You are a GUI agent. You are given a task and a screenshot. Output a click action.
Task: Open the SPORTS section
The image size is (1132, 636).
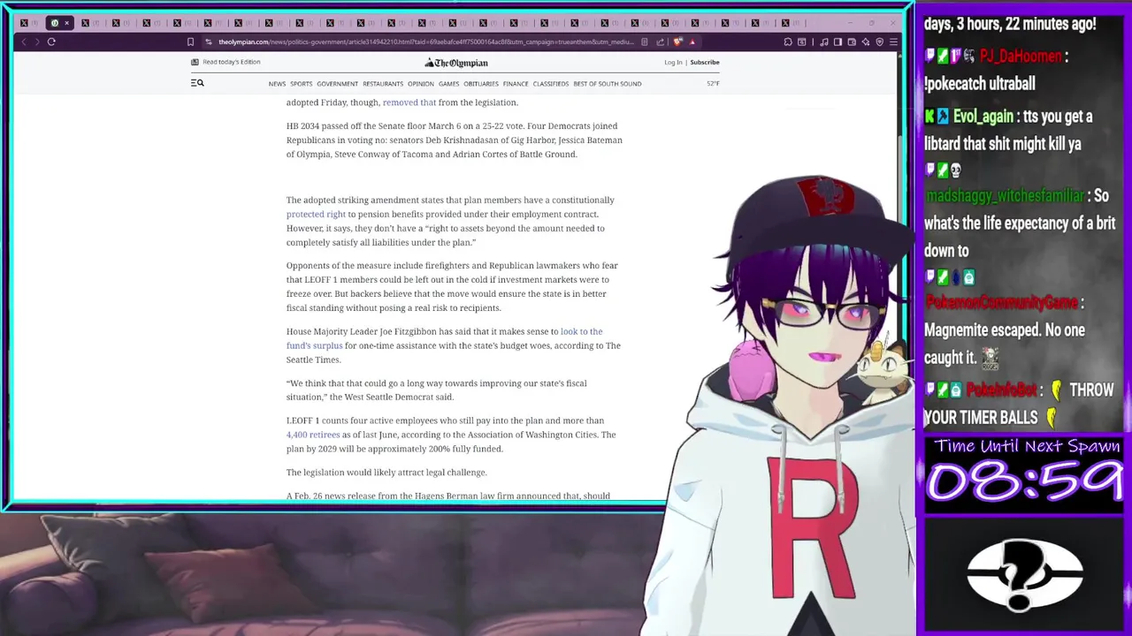pos(301,84)
